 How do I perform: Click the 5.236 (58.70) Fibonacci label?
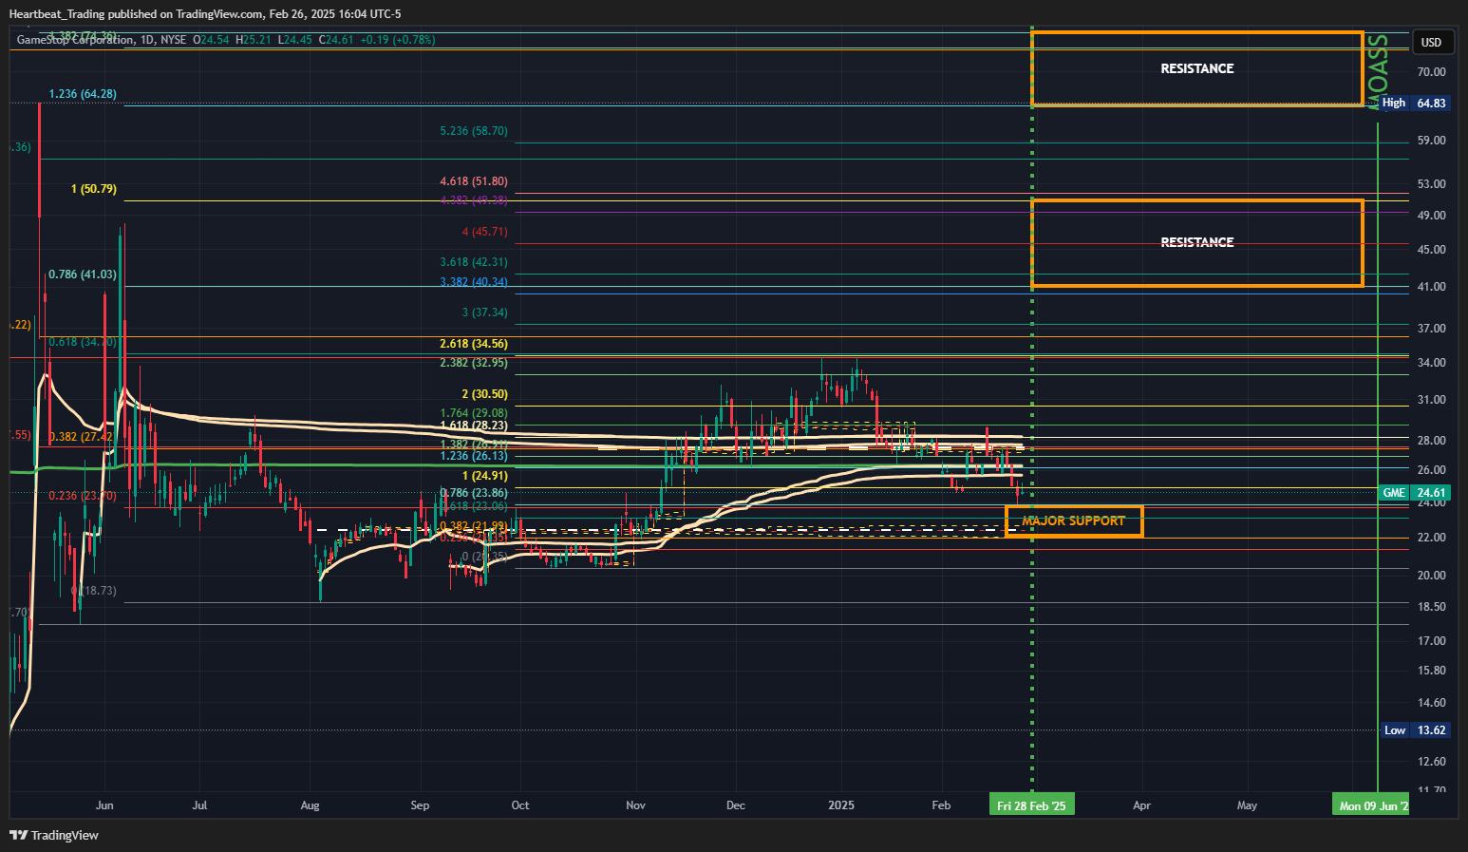(x=474, y=131)
